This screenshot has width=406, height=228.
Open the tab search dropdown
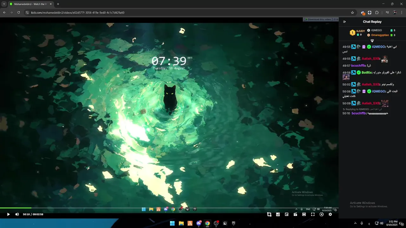coord(4,4)
